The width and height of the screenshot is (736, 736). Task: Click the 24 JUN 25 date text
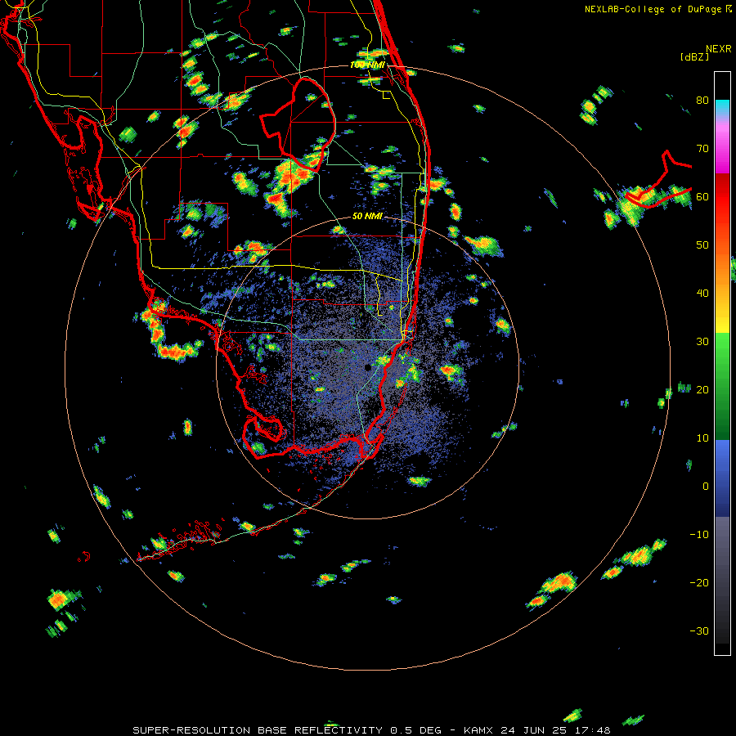point(536,730)
